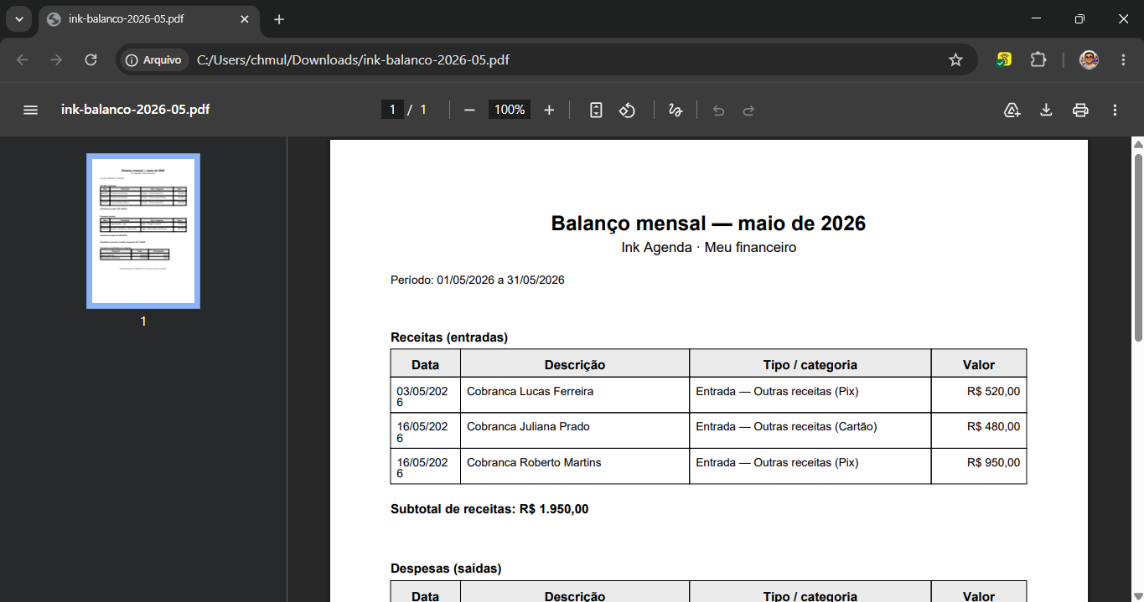Click the 'Tipo / categoria' header in Receitas table
Viewport: 1144px width, 602px height.
click(810, 364)
